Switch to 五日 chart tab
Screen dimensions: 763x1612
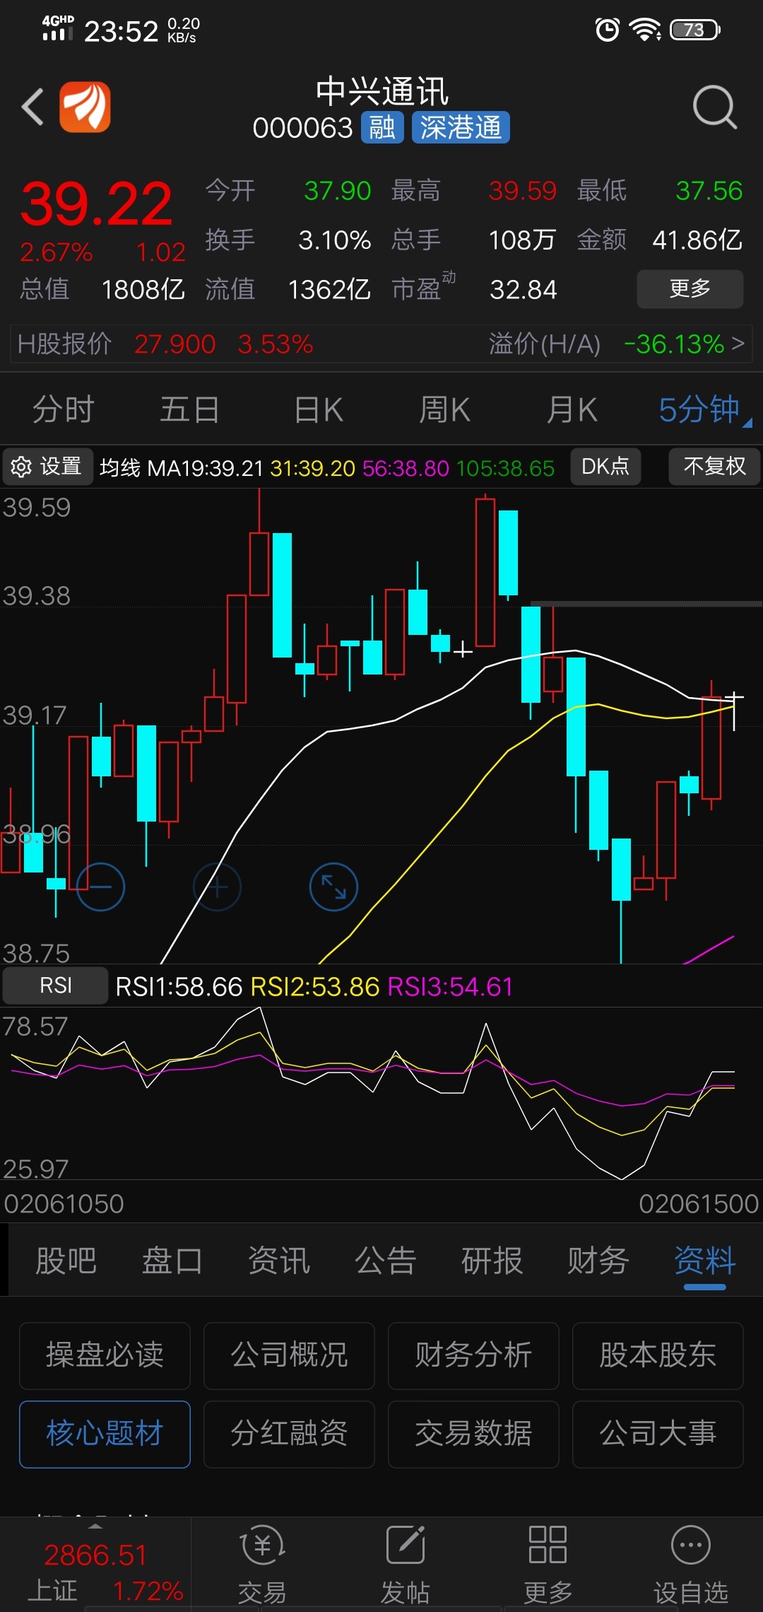coord(190,409)
